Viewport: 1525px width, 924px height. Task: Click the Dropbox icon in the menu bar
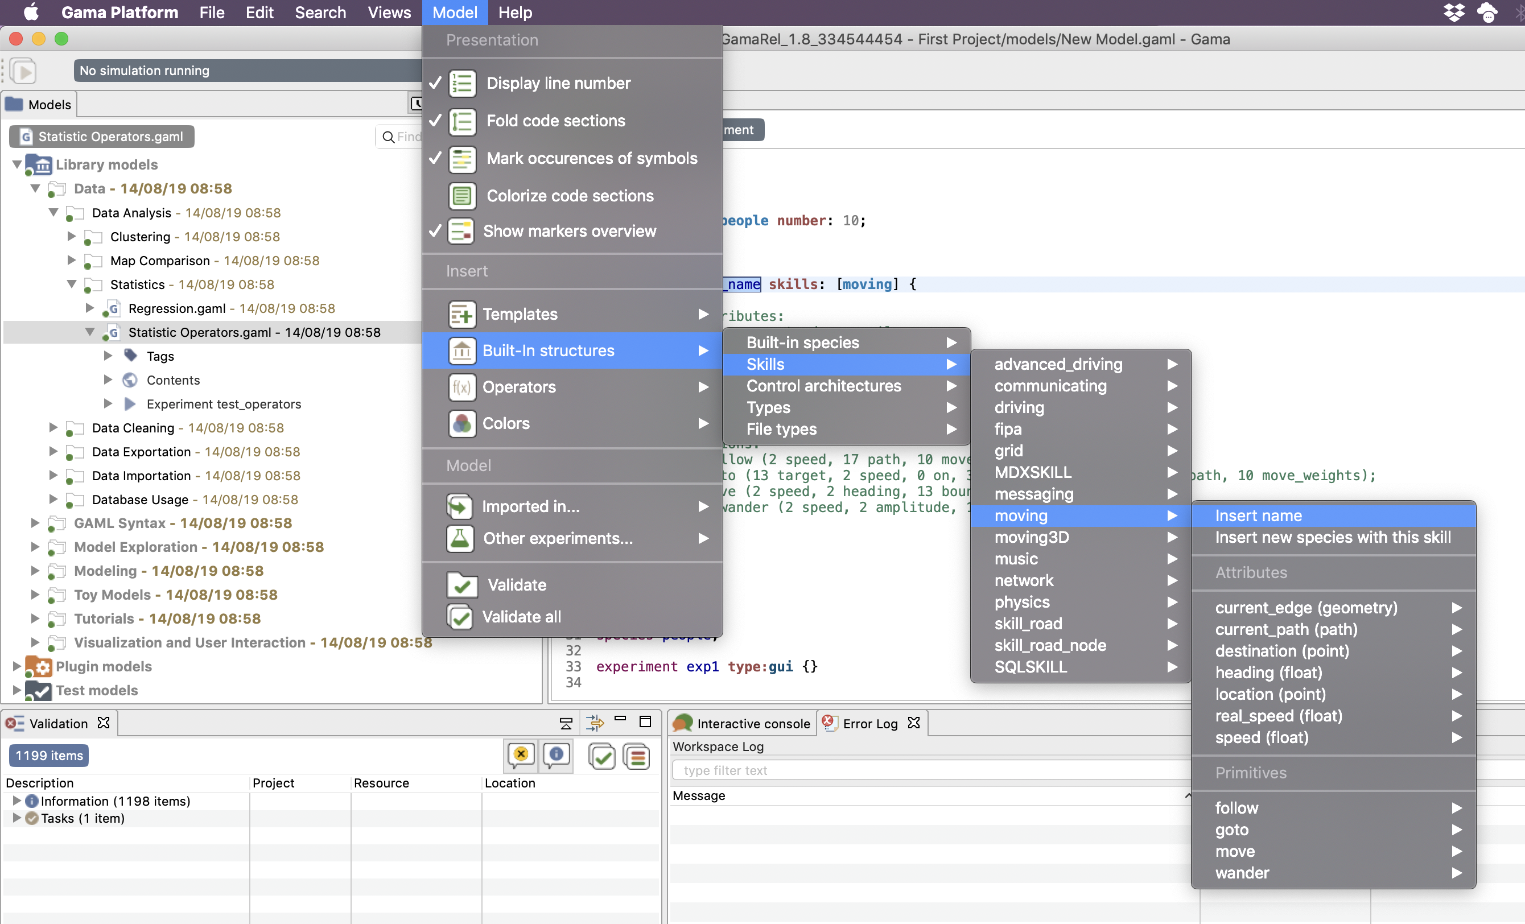[1454, 12]
